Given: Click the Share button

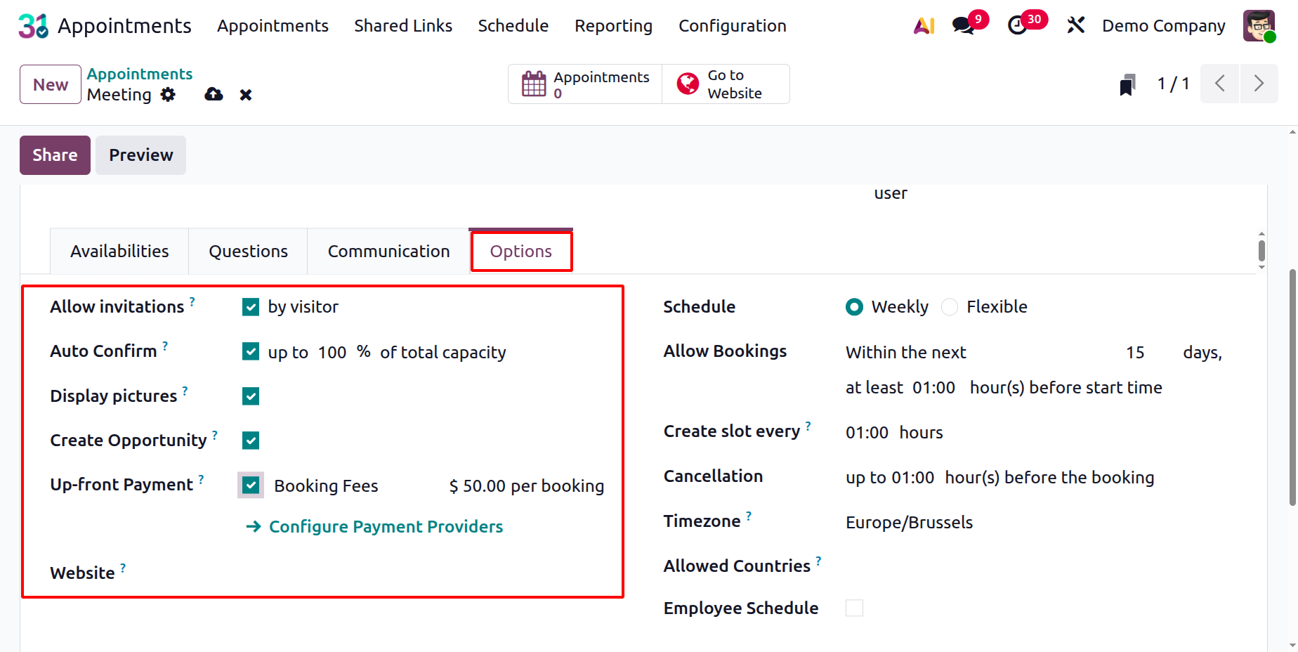Looking at the screenshot, I should (55, 155).
